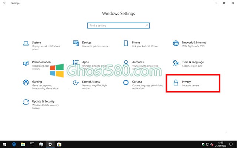Click the taskbar clock and date
This screenshot has width=237, height=148.
coord(221,144)
